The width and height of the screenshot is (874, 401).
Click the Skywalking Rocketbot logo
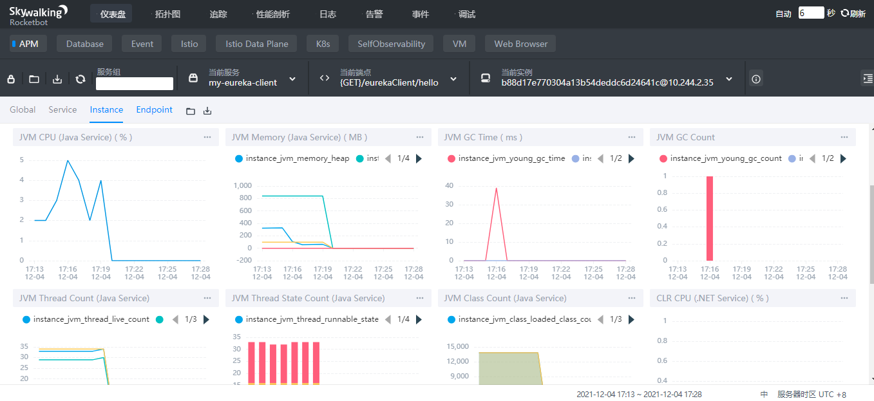38,15
